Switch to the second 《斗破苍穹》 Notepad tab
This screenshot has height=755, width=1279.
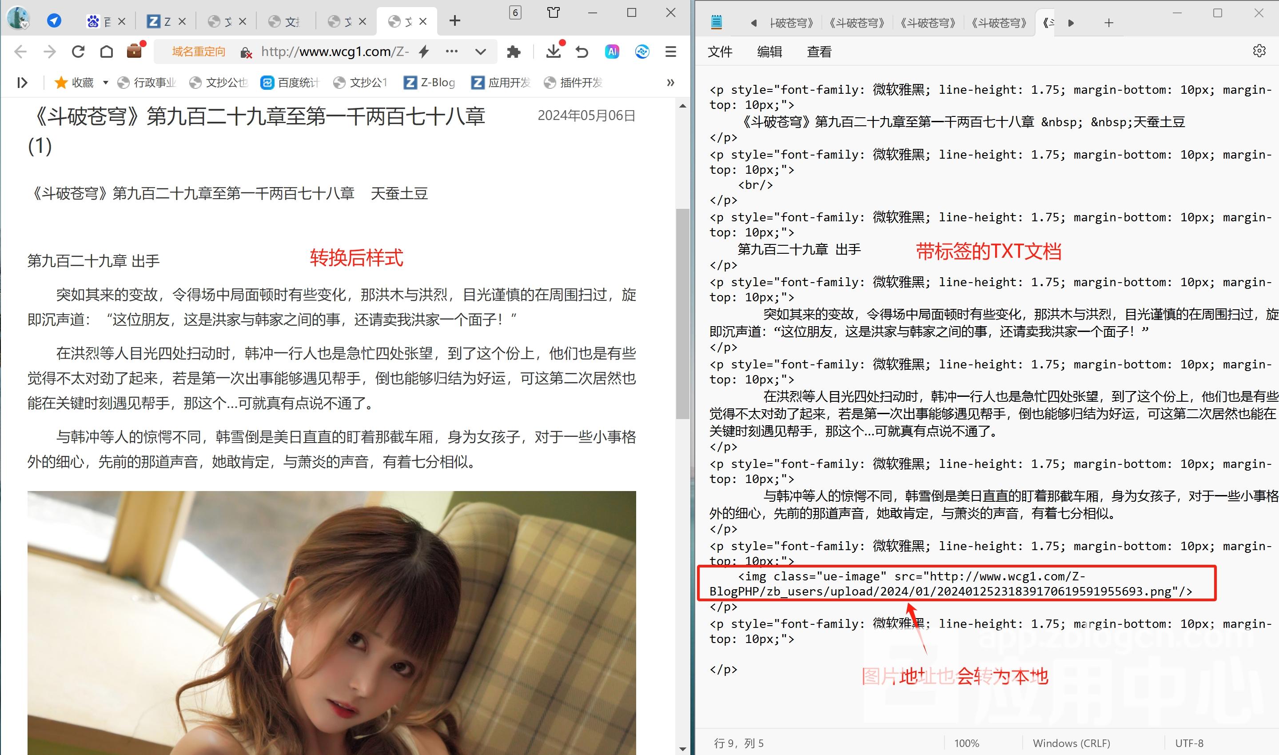click(857, 23)
